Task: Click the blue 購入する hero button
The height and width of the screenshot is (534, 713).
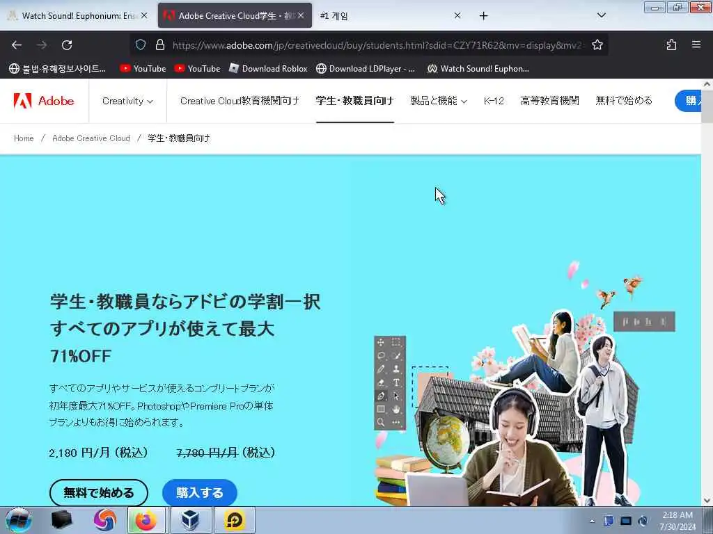Action: pyautogui.click(x=200, y=493)
